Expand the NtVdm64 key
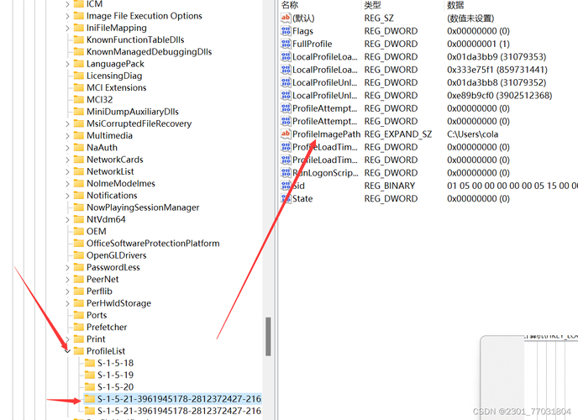578x420 pixels. click(67, 219)
